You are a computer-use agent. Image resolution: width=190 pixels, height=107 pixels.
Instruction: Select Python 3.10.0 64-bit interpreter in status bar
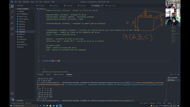click(x=17, y=103)
